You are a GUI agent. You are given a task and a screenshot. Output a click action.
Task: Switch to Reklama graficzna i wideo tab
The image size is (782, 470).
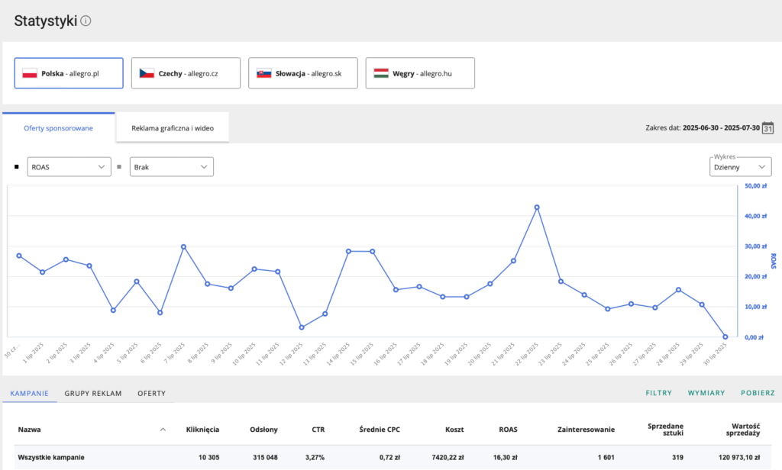(x=172, y=128)
